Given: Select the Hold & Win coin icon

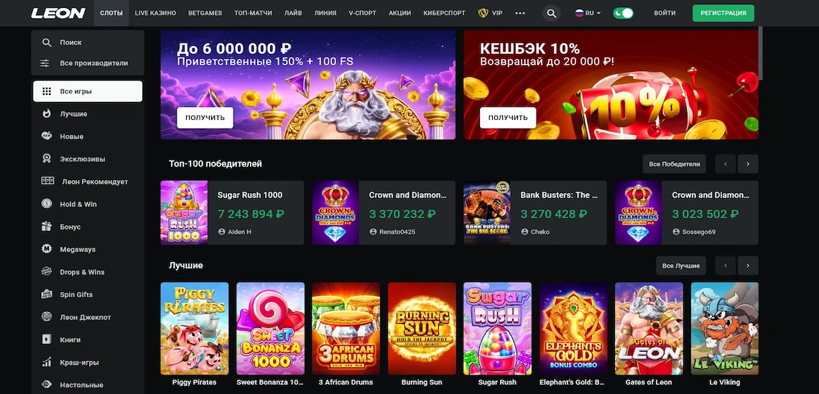Looking at the screenshot, I should point(47,204).
